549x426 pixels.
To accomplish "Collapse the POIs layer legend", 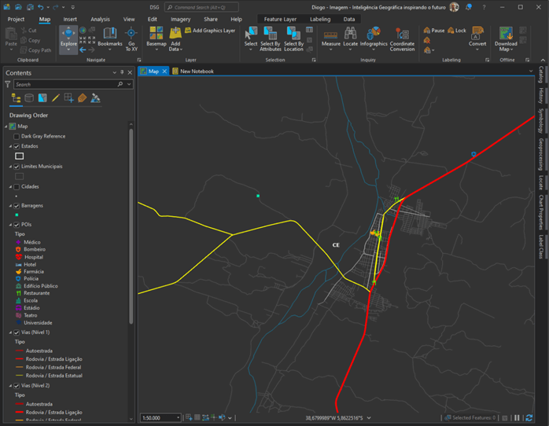I will 10,225.
